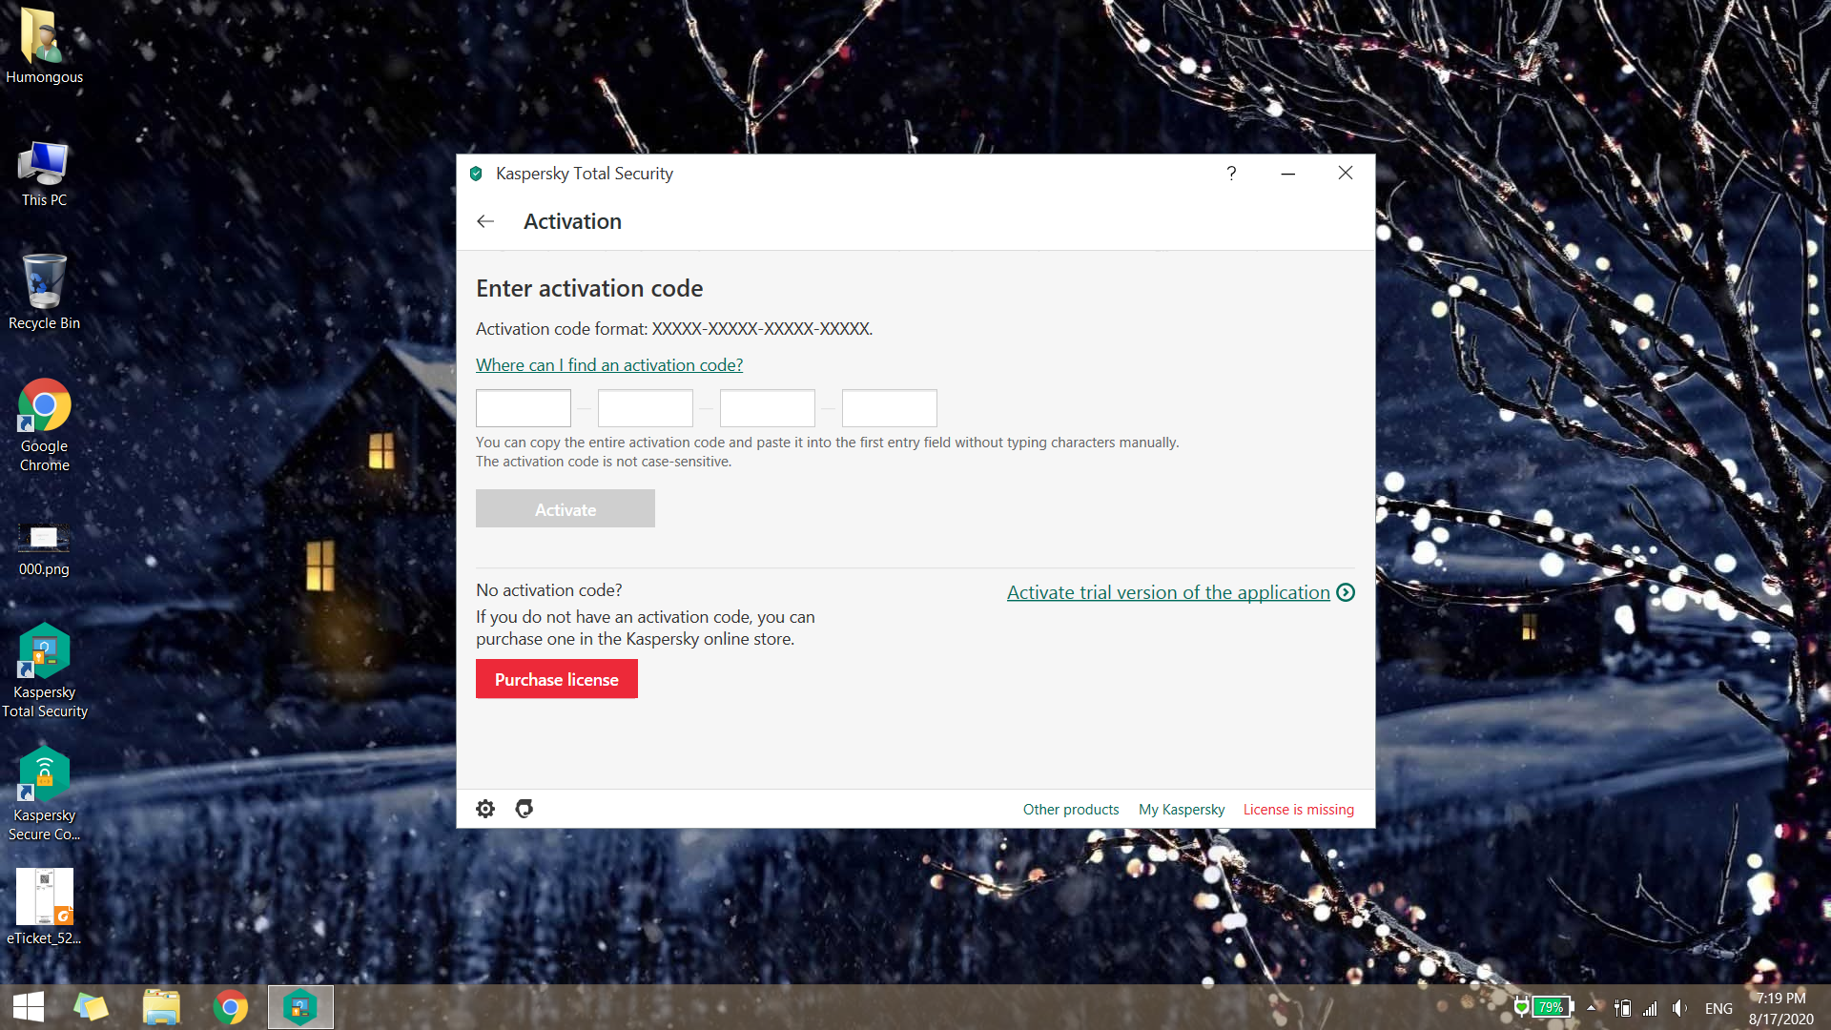This screenshot has height=1030, width=1831.
Task: Activate trial version of the application
Action: point(1168,592)
